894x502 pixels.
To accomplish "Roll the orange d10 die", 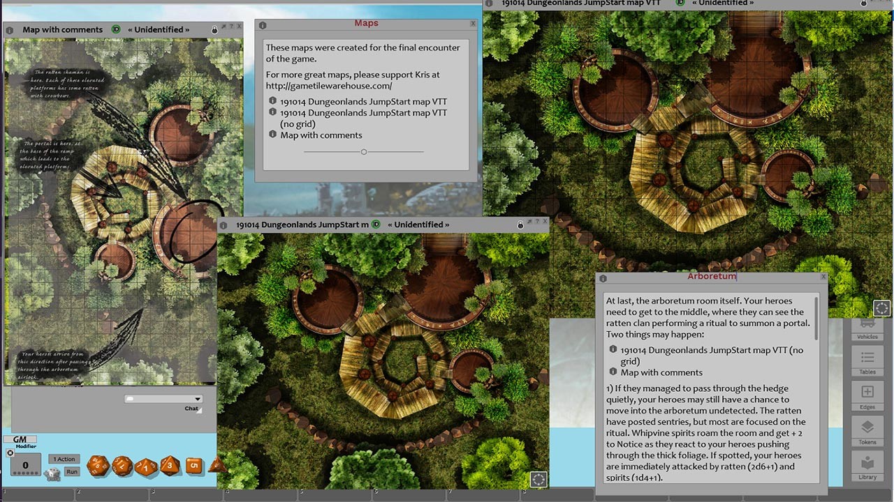I will pos(145,466).
